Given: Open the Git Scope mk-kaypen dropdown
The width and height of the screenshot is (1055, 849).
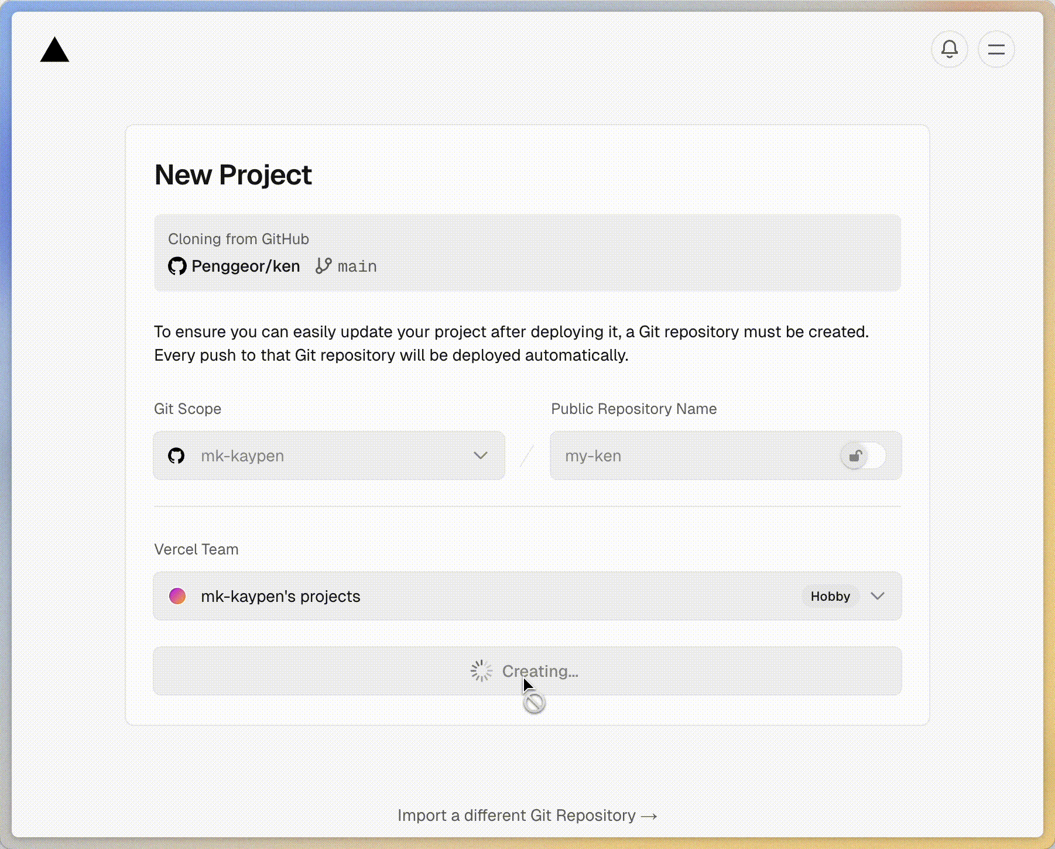Looking at the screenshot, I should tap(329, 456).
